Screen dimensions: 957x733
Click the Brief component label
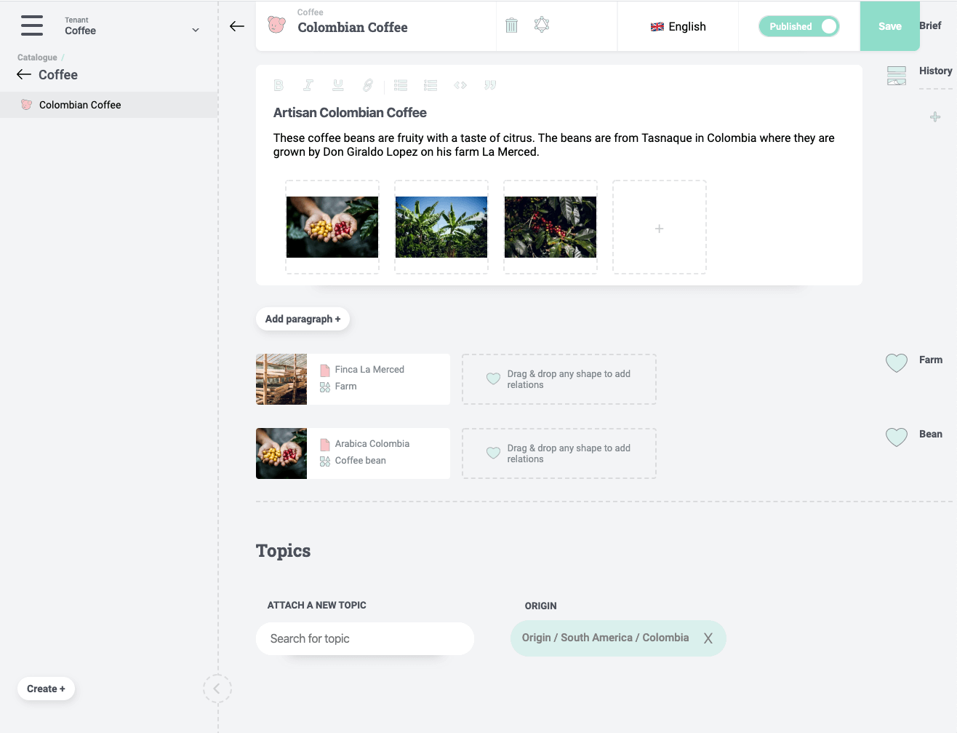coord(930,25)
